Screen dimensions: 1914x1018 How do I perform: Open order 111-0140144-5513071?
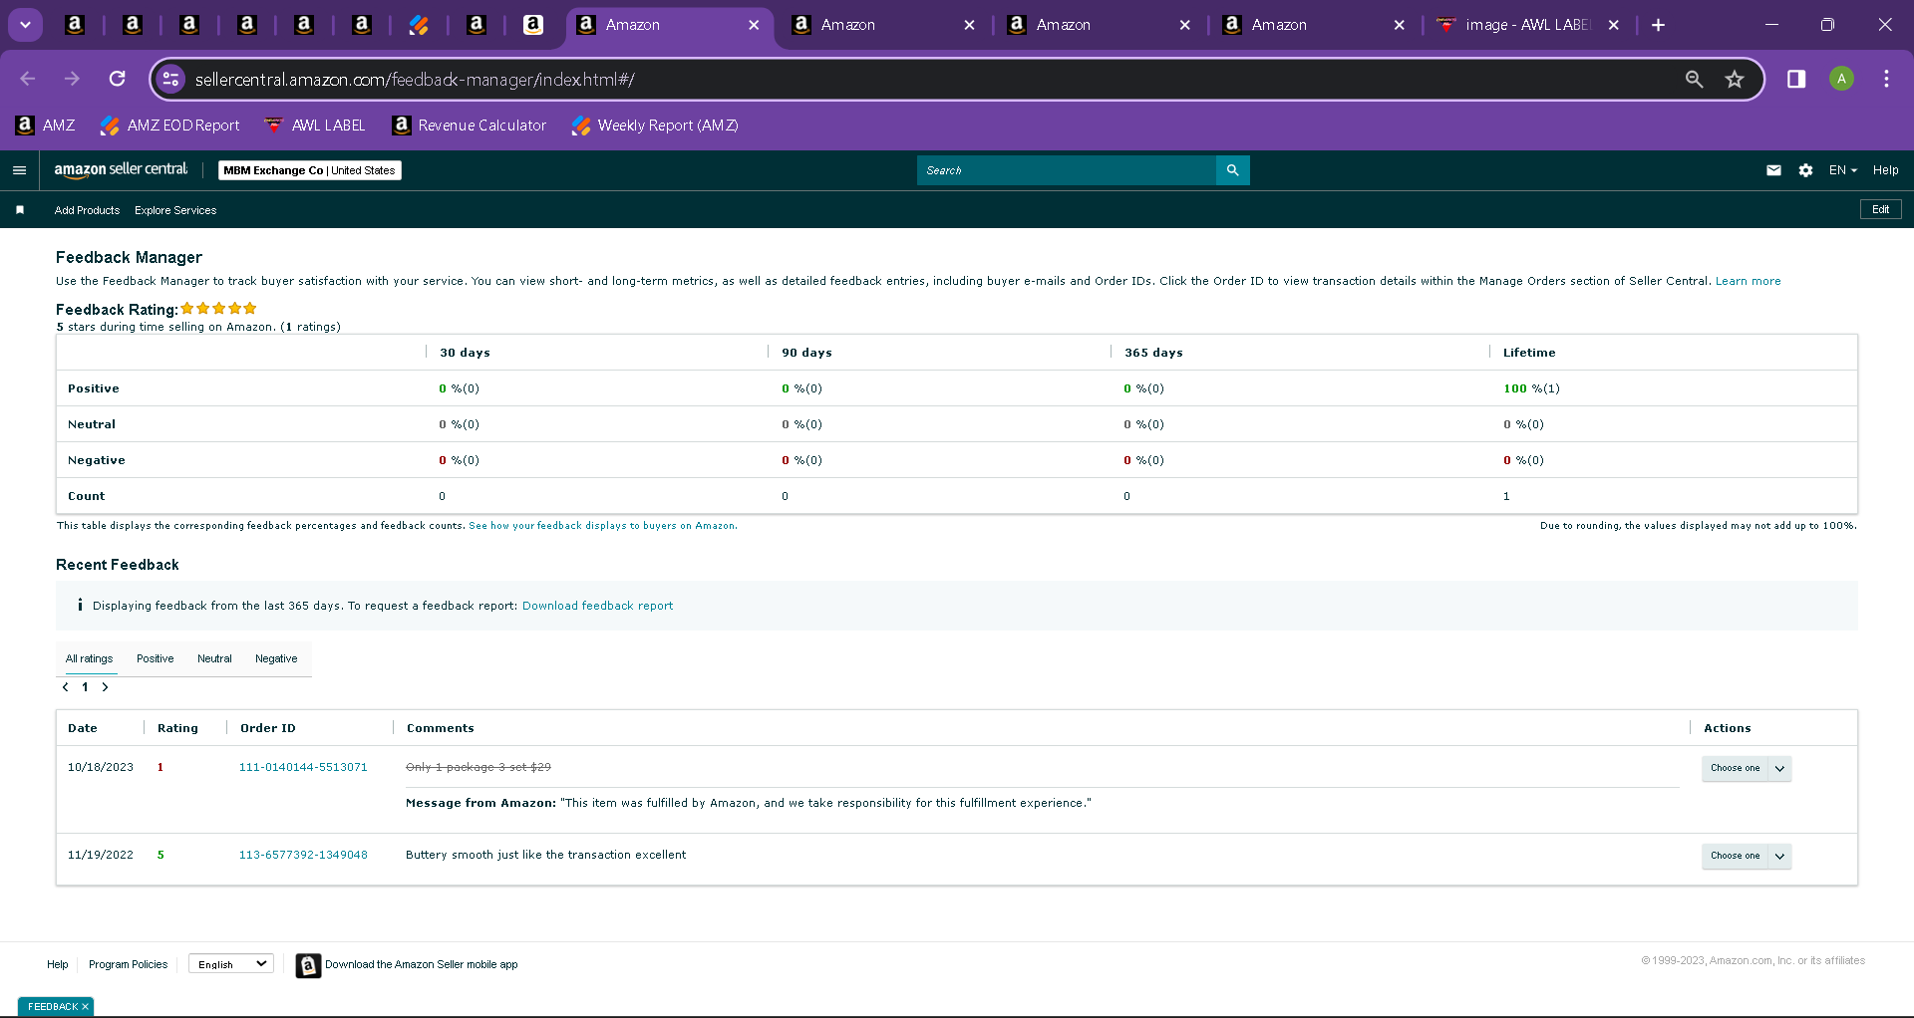coord(303,767)
